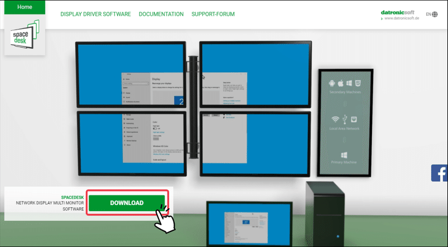This screenshot has height=247, width=448.
Task: Visit www.datronicsoft.de link
Action: (x=402, y=18)
